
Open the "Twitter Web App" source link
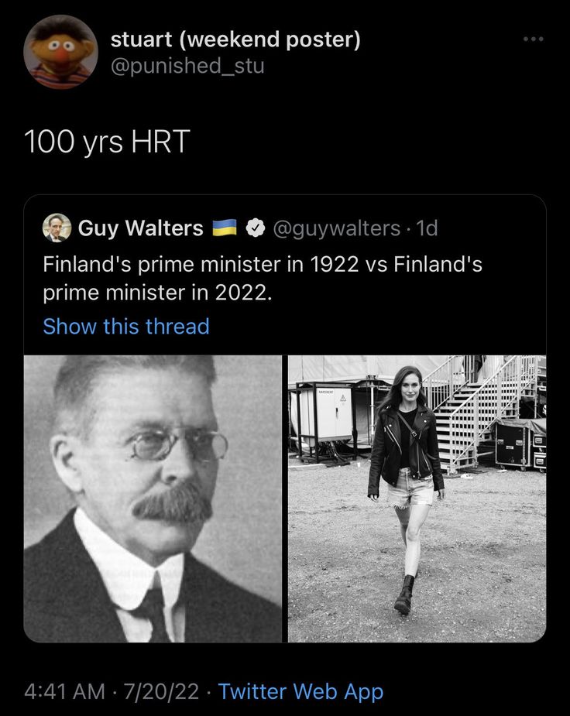pos(300,691)
